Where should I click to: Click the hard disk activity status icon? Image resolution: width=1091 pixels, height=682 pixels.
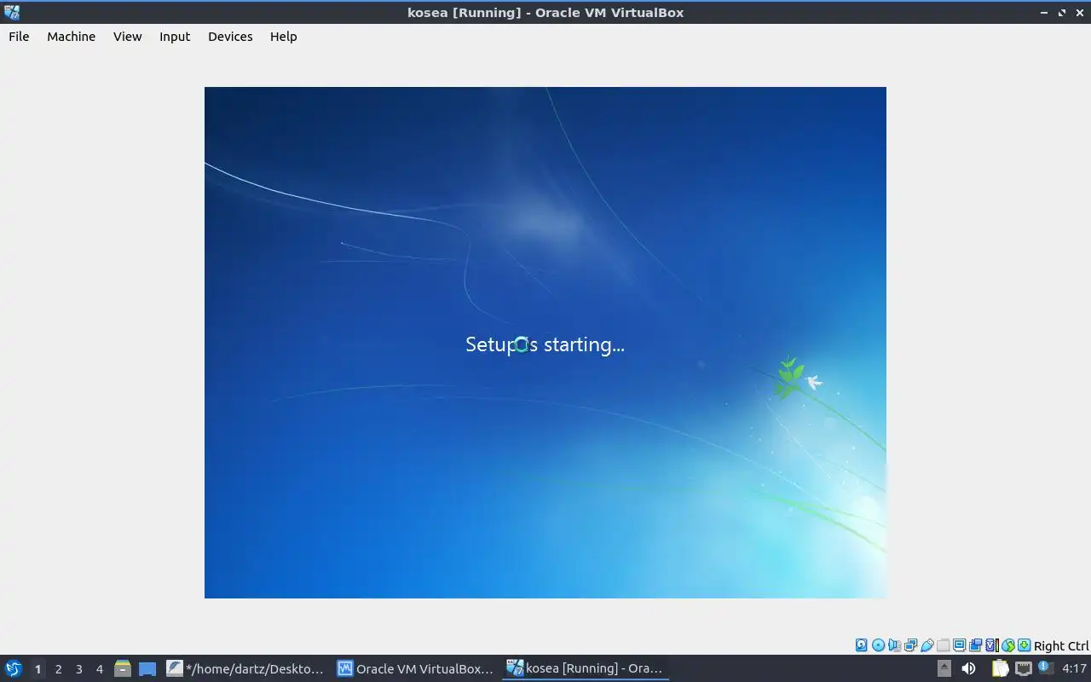(x=862, y=645)
